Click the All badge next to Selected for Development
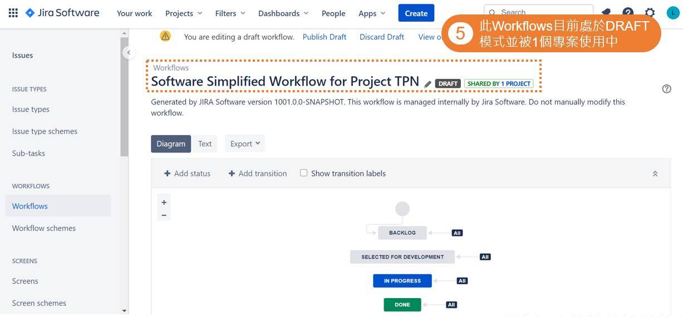This screenshot has height=317, width=683. tap(485, 257)
